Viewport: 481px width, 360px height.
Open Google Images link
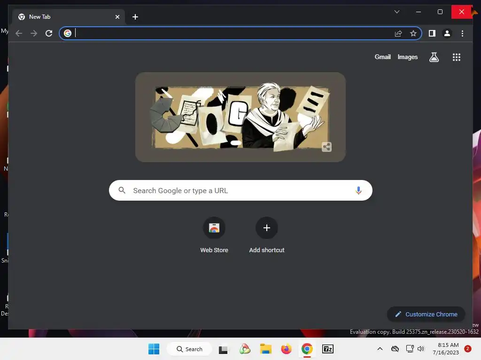(x=407, y=57)
